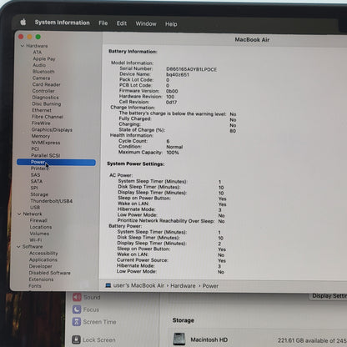This screenshot has width=347, height=347.
Task: Select Parallel SCSI in the sidebar
Action: (x=46, y=155)
